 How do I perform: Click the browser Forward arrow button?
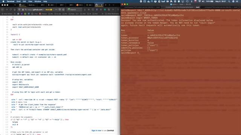point(7,9)
